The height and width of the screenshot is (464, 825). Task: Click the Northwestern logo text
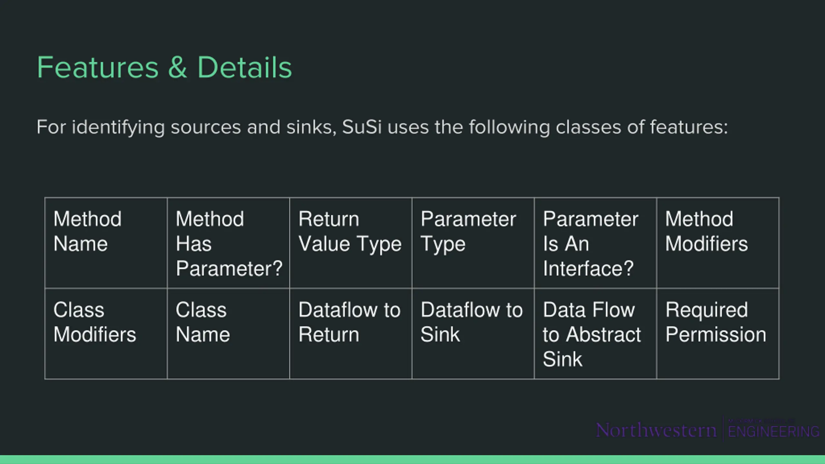click(656, 430)
